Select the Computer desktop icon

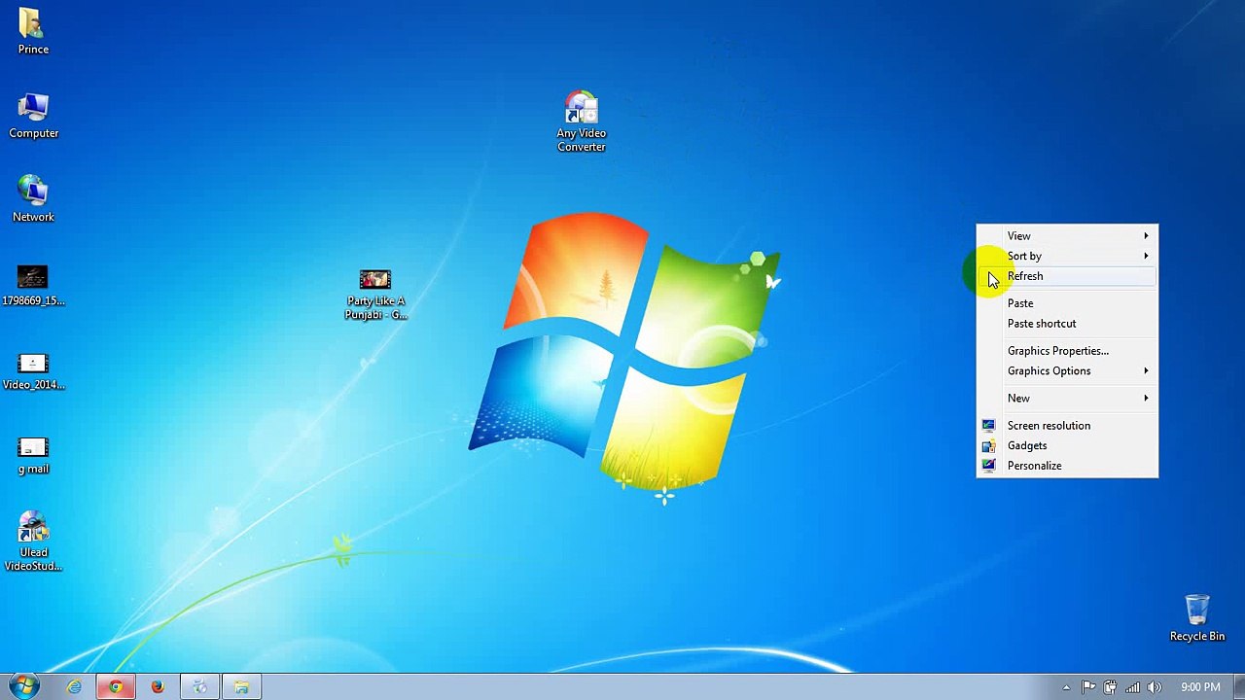[33, 116]
